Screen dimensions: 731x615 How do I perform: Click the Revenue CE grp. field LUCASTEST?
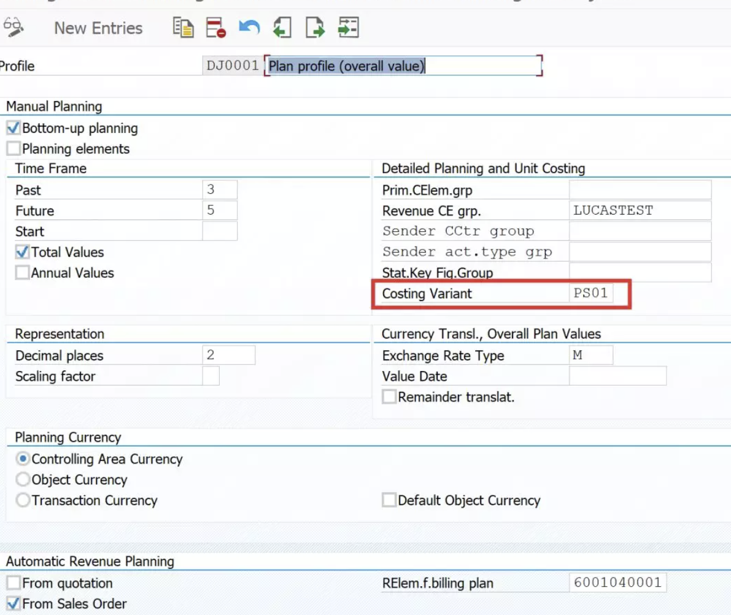click(x=640, y=210)
